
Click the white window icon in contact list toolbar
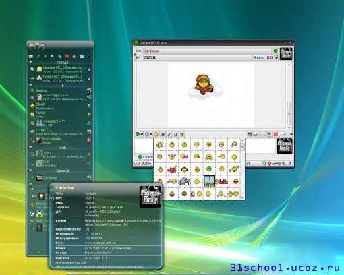(82, 57)
